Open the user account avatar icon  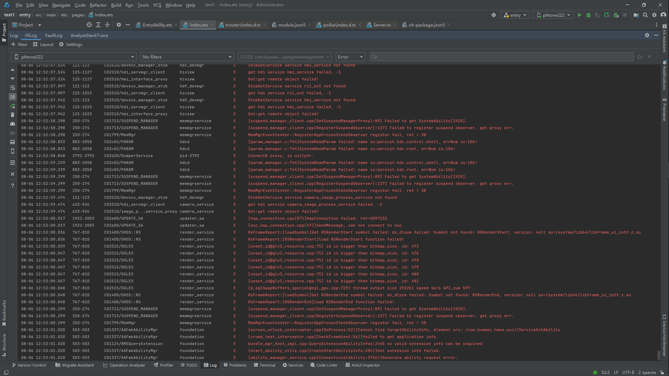click(663, 15)
